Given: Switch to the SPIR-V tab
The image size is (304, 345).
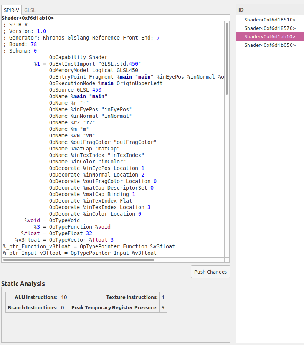Looking at the screenshot, I should (12, 10).
